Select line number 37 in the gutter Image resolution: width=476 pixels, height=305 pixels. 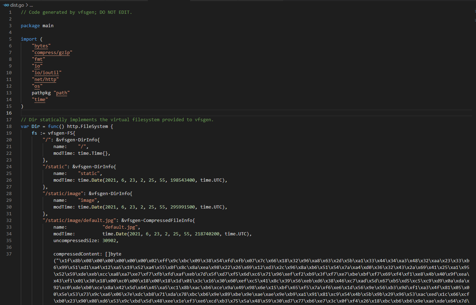pyautogui.click(x=9, y=254)
